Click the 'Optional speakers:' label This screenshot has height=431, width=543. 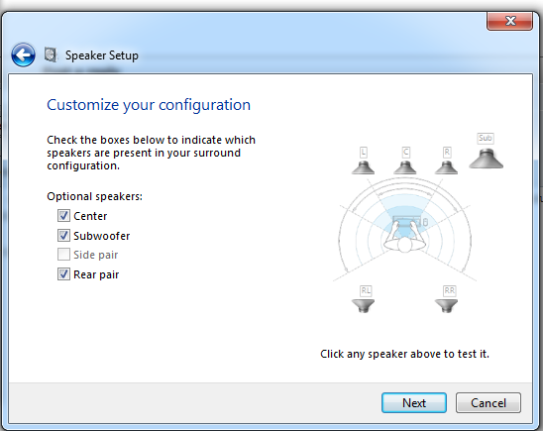(94, 196)
